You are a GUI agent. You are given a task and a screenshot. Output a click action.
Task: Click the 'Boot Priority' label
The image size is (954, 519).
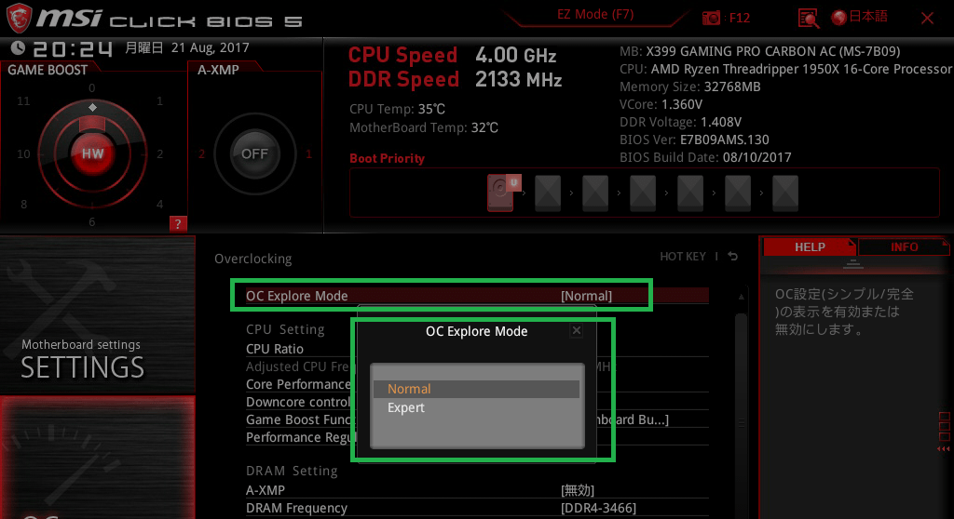[387, 158]
